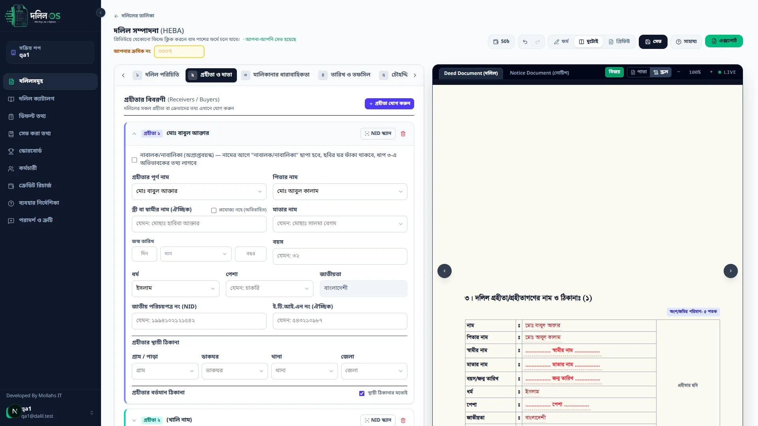Click the undo arrow icon
Image resolution: width=758 pixels, height=426 pixels.
(525, 42)
